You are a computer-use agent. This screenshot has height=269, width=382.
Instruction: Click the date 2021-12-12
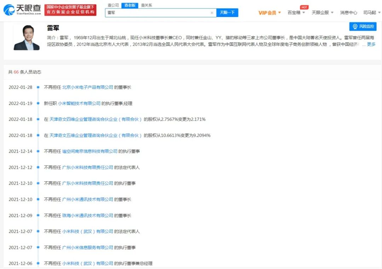[21, 167]
